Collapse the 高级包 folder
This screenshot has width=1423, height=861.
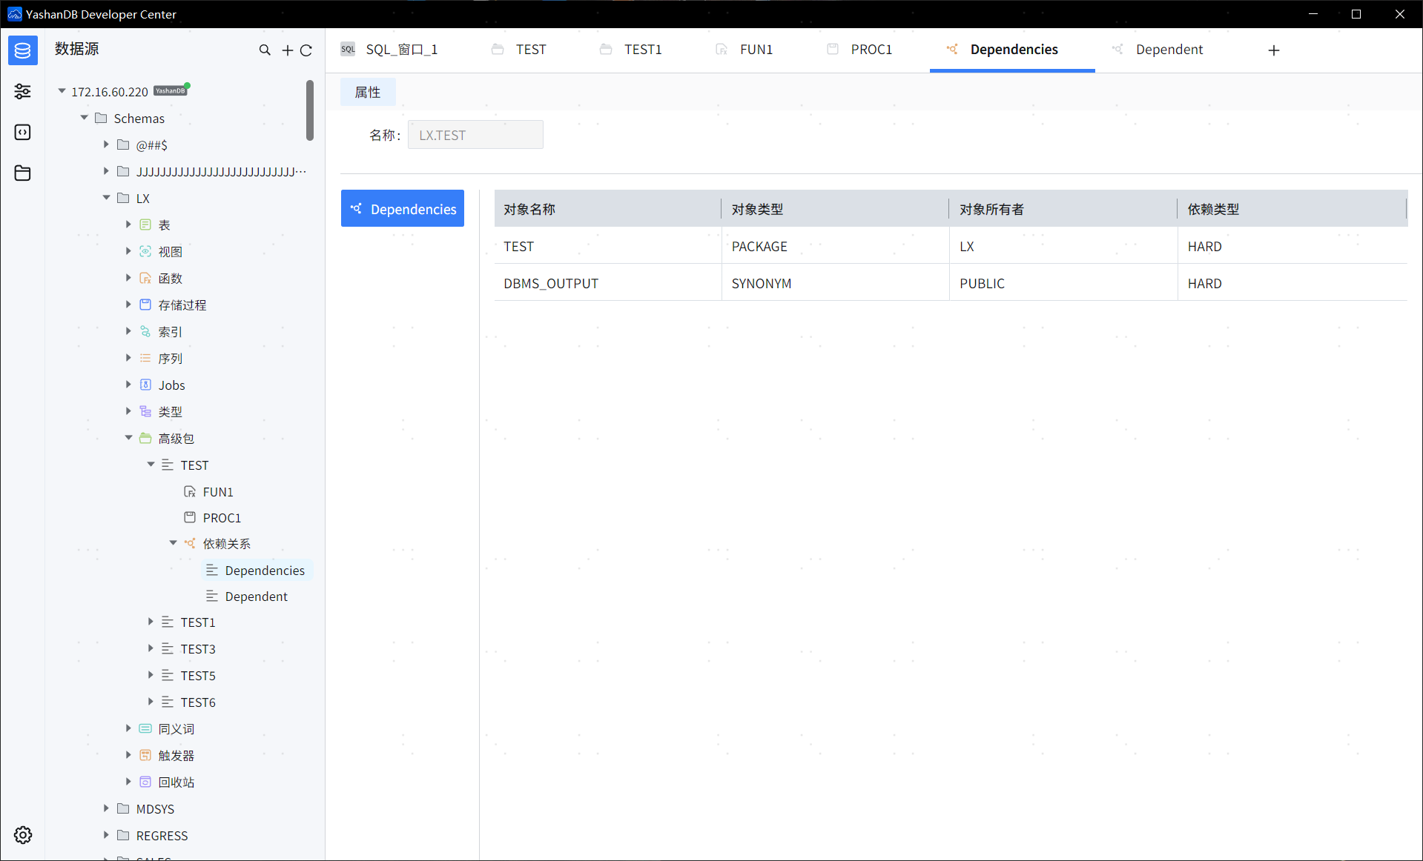[x=128, y=438]
